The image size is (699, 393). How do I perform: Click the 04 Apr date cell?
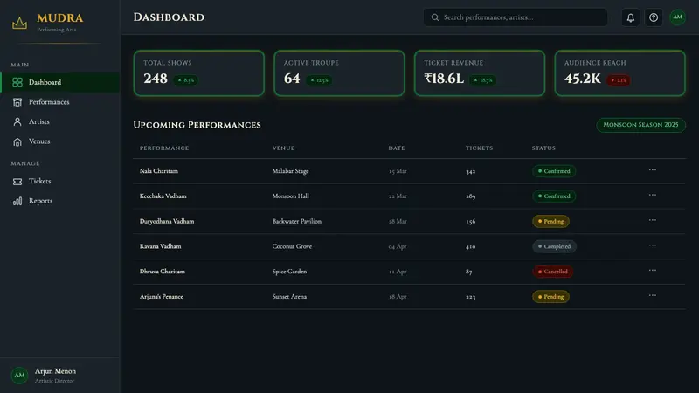tap(398, 246)
